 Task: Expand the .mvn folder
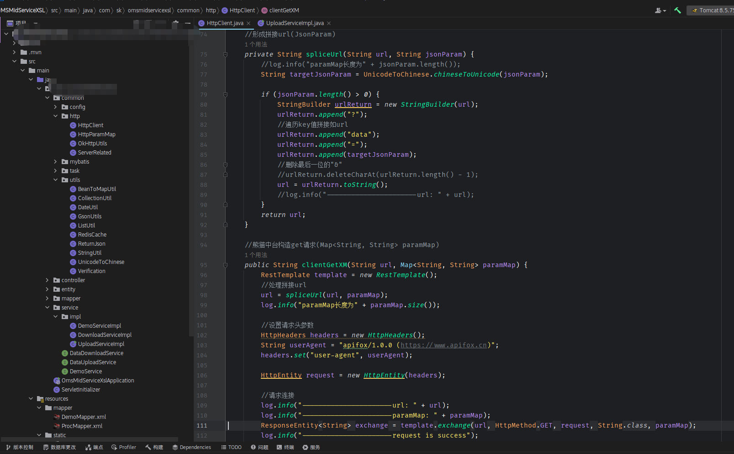[14, 52]
